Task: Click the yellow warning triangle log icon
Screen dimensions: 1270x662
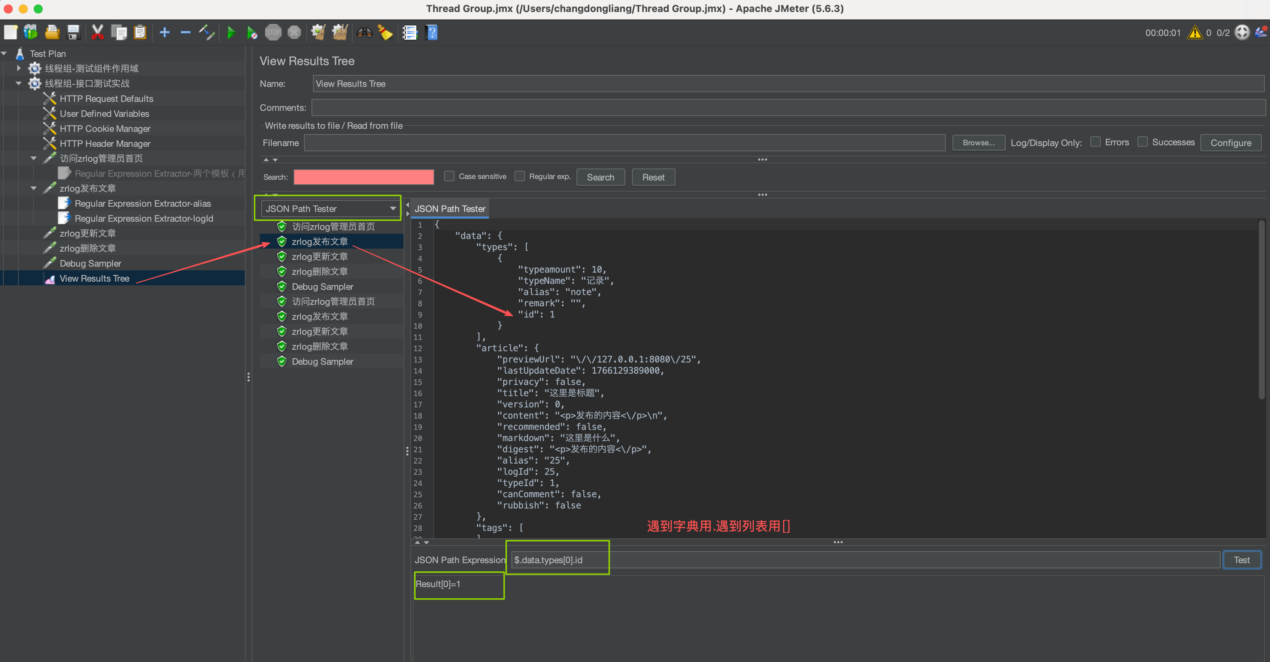Action: [1195, 33]
